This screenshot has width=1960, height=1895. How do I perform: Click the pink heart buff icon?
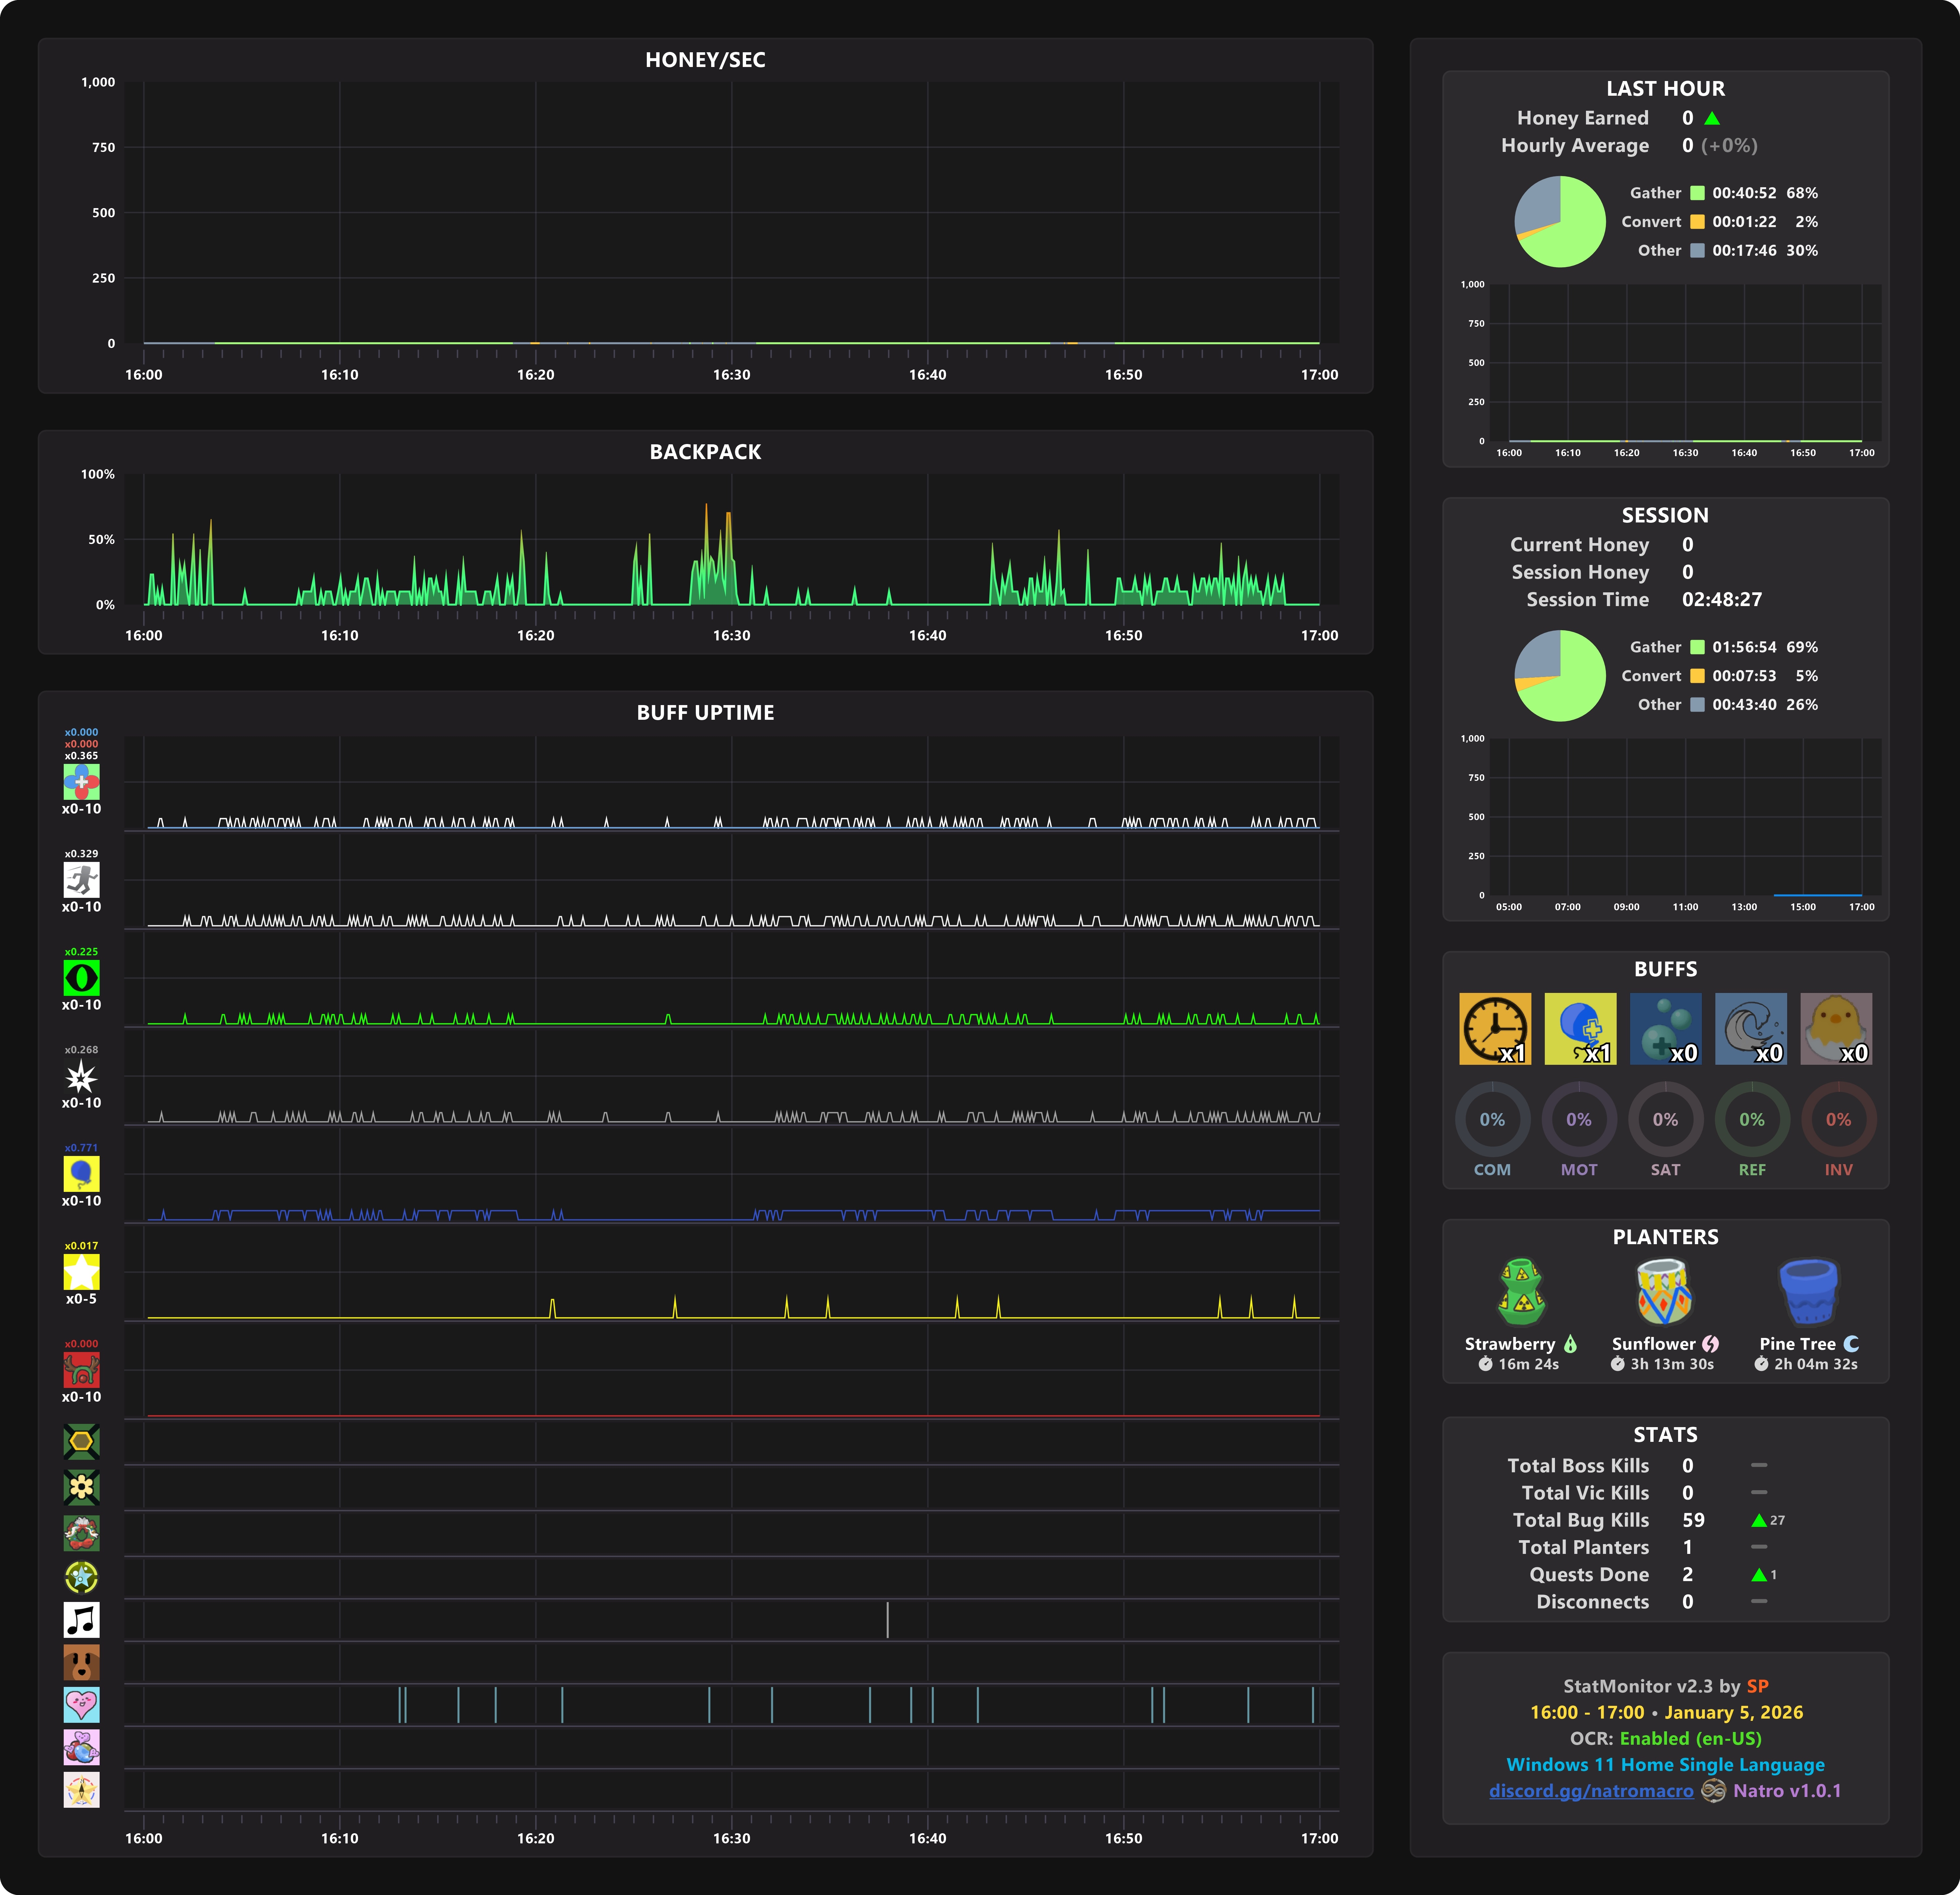tap(81, 1704)
